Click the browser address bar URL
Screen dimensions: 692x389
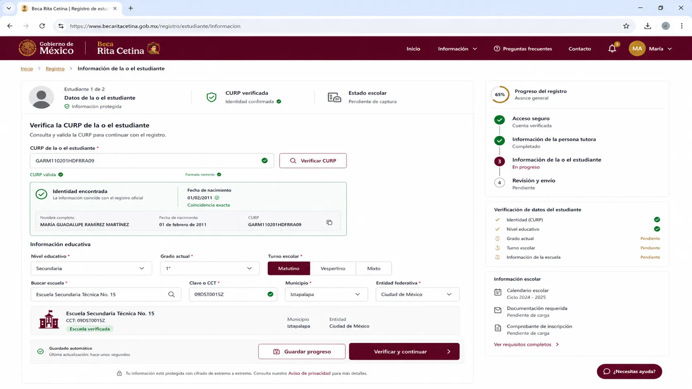click(155, 26)
